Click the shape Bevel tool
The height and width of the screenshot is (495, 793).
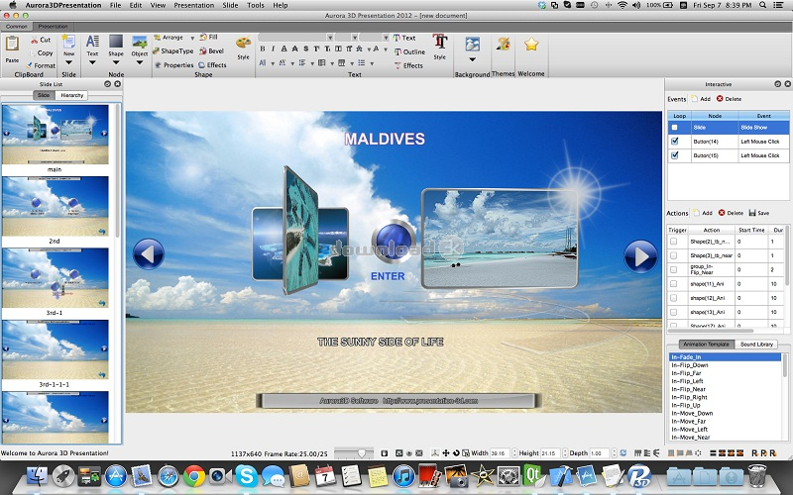[211, 51]
